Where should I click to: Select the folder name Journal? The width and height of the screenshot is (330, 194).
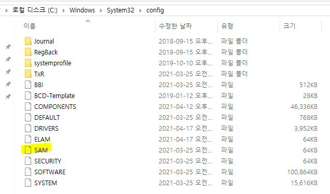click(x=44, y=41)
